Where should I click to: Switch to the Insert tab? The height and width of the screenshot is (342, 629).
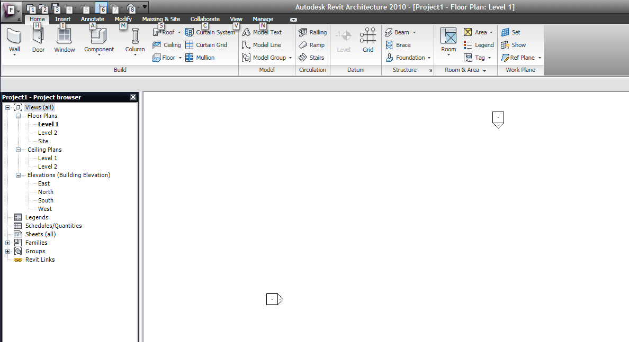point(62,19)
